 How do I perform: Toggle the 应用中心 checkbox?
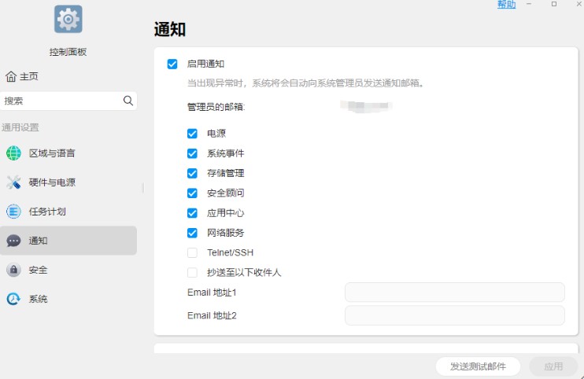(x=192, y=213)
